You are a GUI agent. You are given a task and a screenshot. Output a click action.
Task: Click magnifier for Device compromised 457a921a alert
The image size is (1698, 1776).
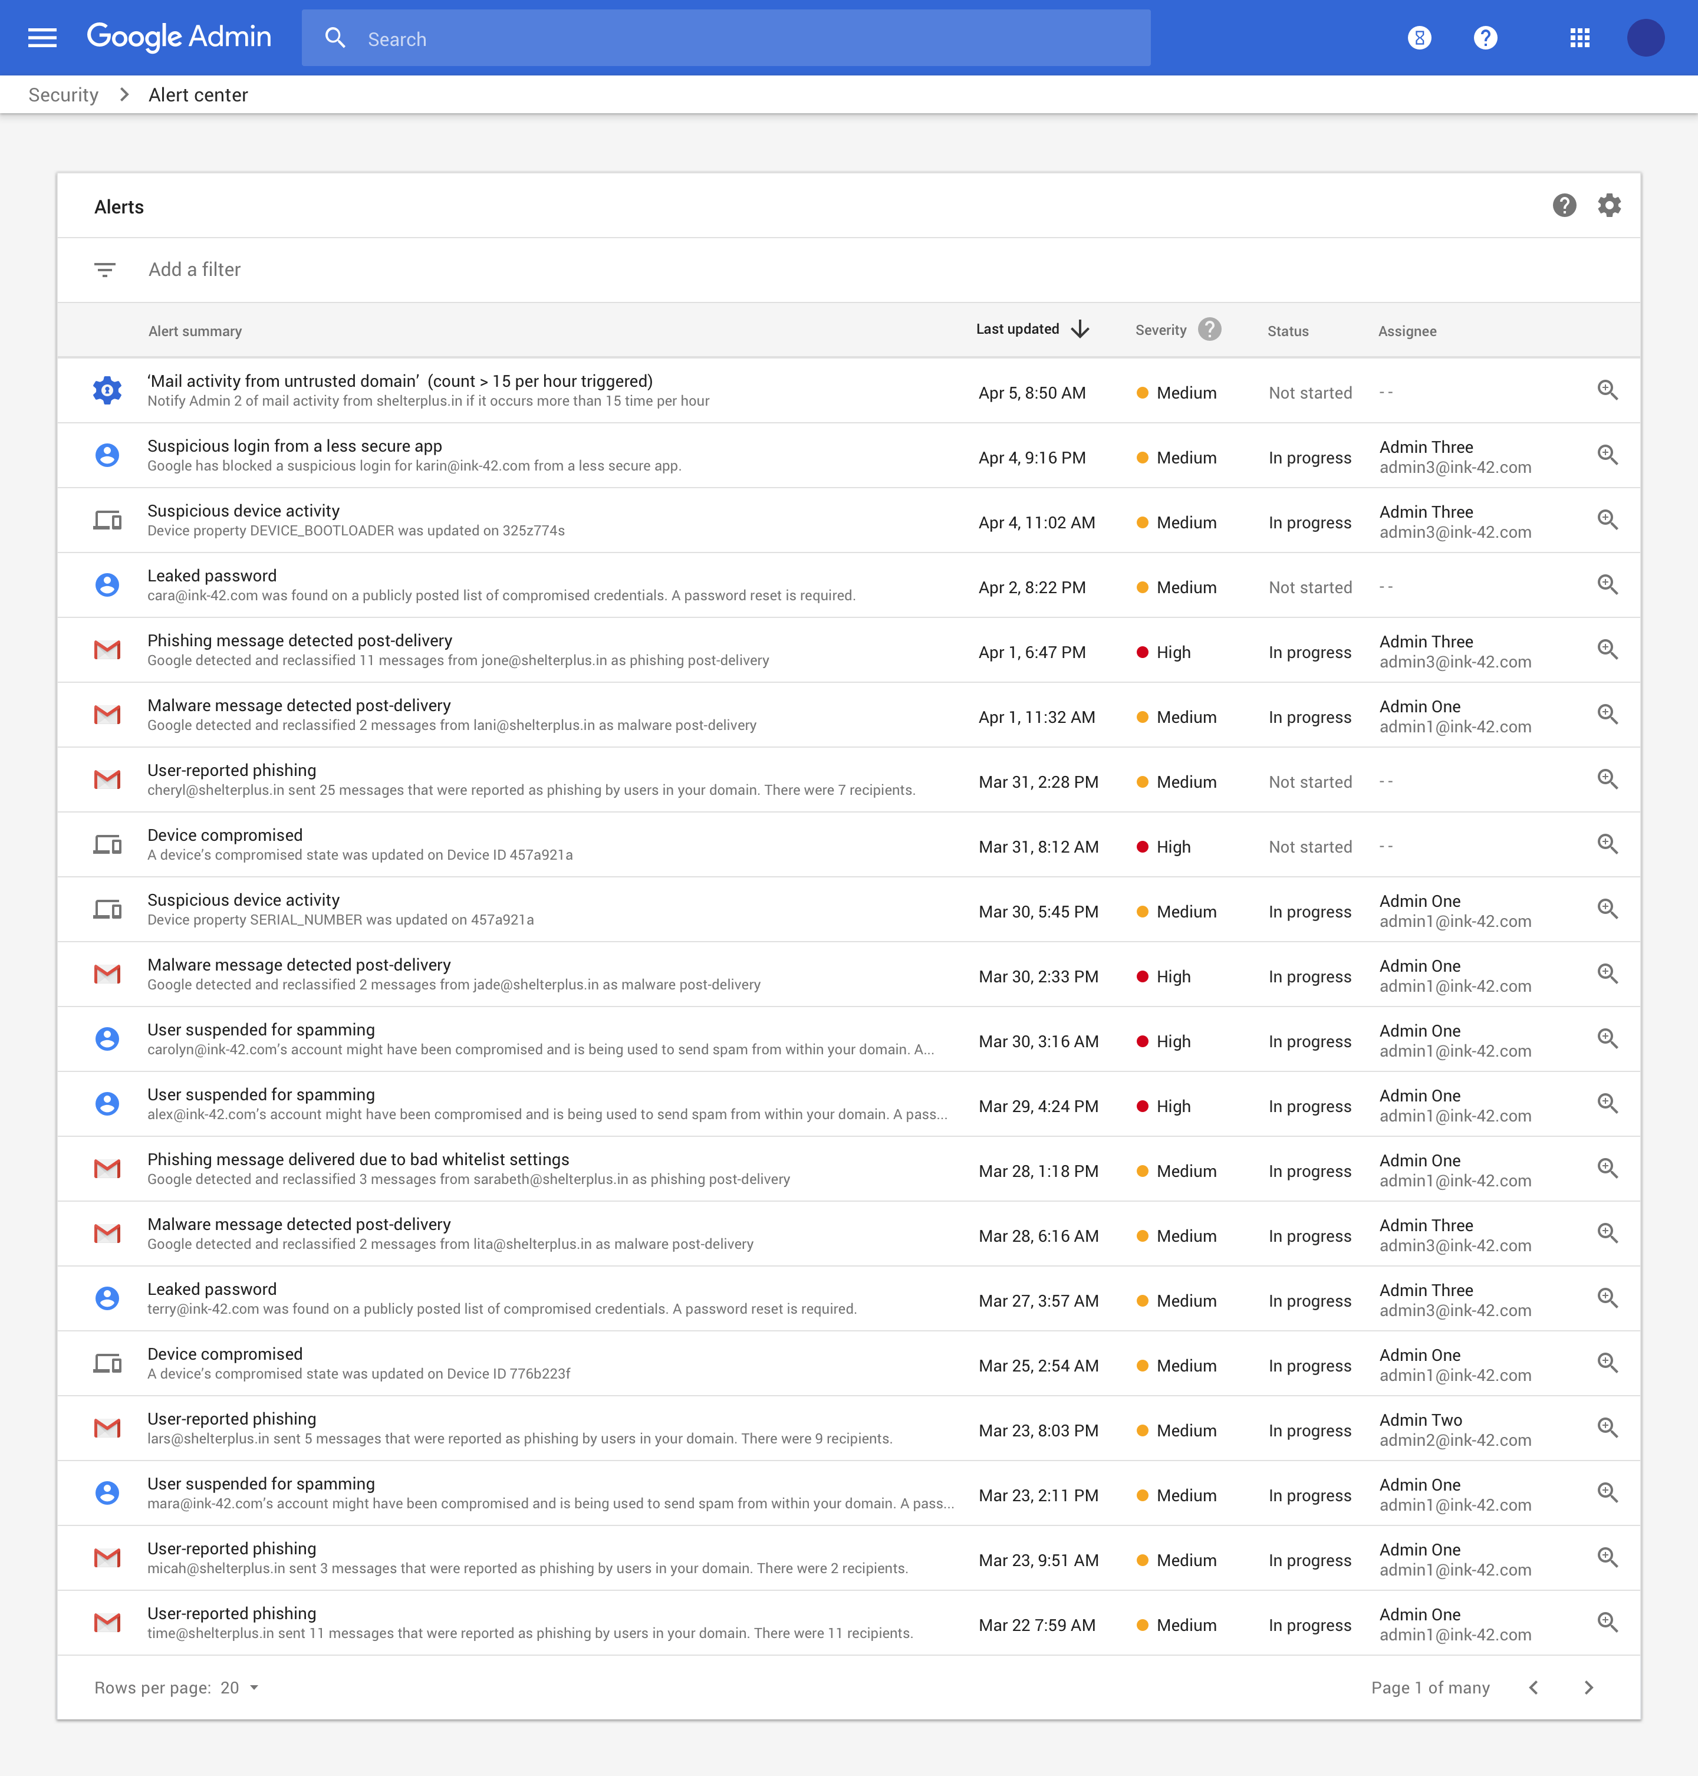click(x=1607, y=844)
